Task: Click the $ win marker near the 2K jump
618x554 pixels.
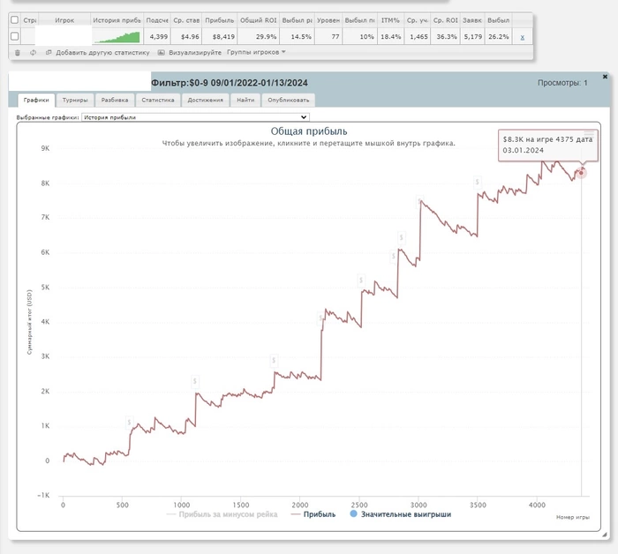Action: tap(195, 382)
